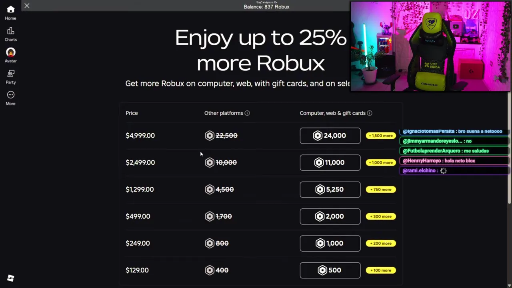Open the Home sidebar icon

(11, 12)
